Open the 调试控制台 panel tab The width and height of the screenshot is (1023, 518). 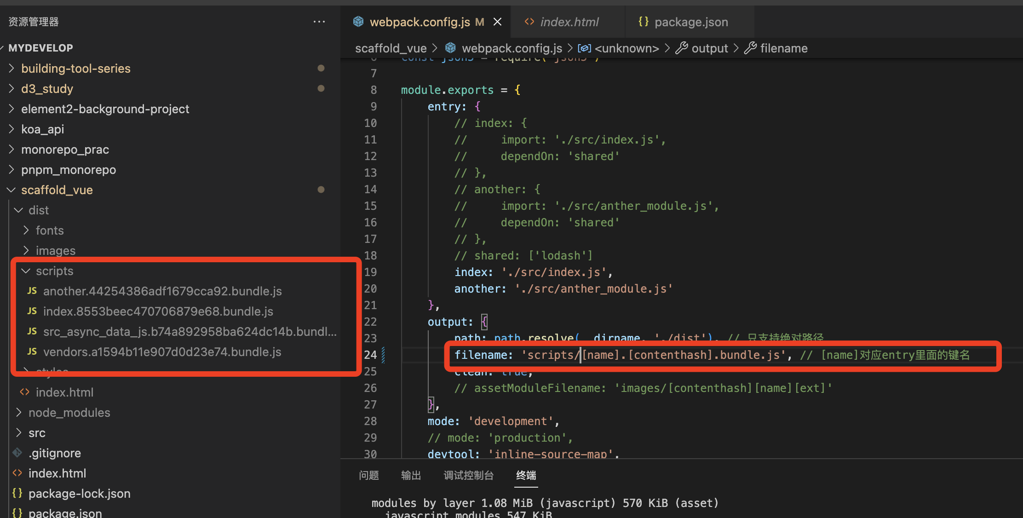point(468,475)
